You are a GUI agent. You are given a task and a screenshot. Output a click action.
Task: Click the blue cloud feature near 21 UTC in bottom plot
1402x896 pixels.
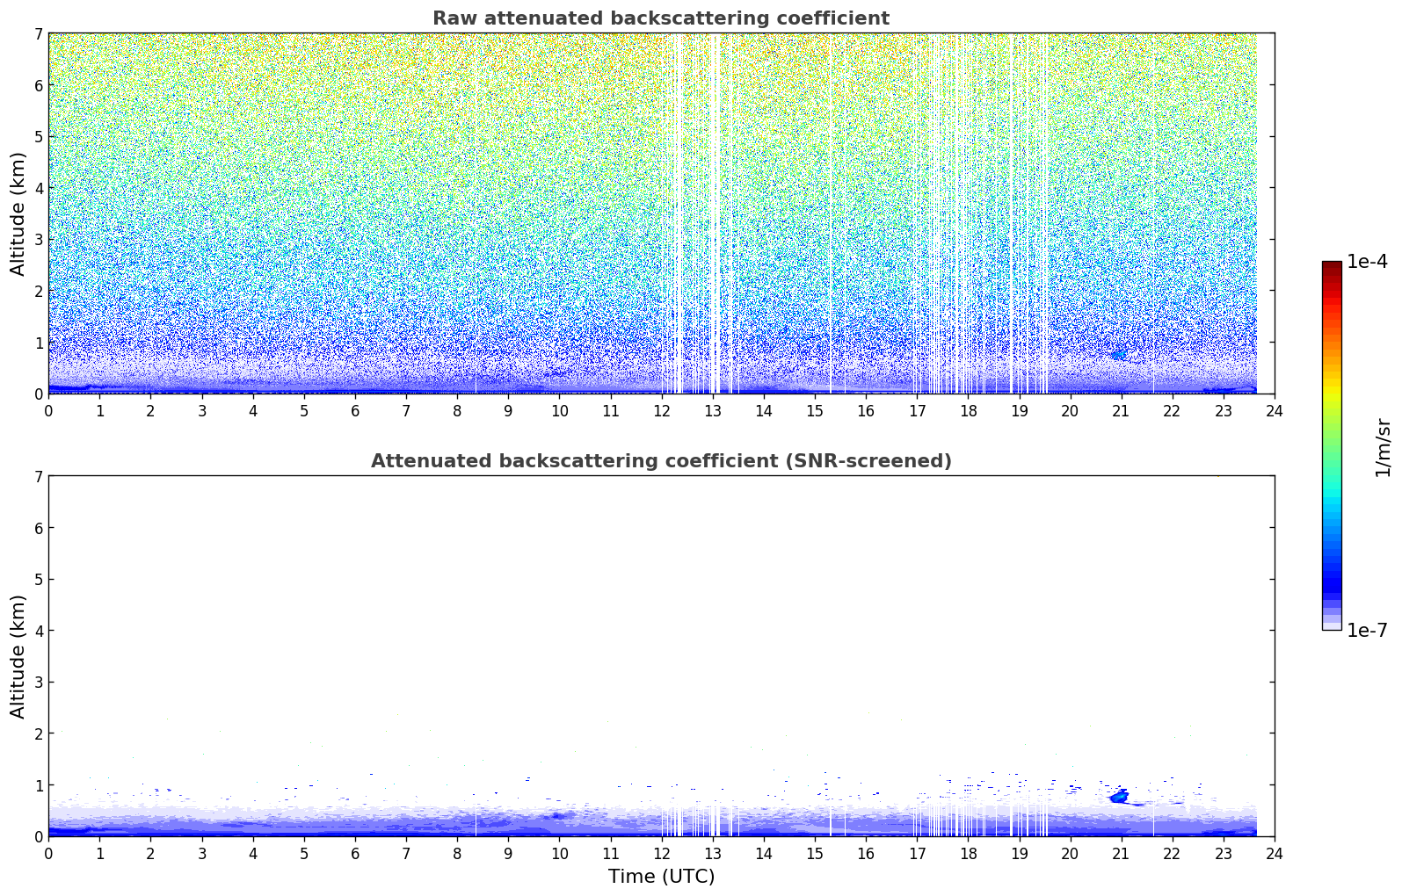click(1119, 796)
